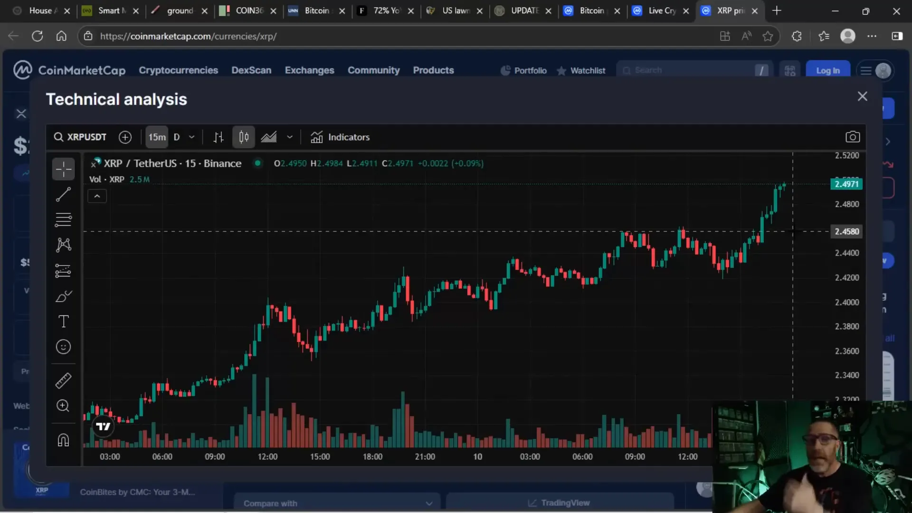Image resolution: width=912 pixels, height=513 pixels.
Task: Close the Technical analysis panel
Action: pyautogui.click(x=863, y=96)
